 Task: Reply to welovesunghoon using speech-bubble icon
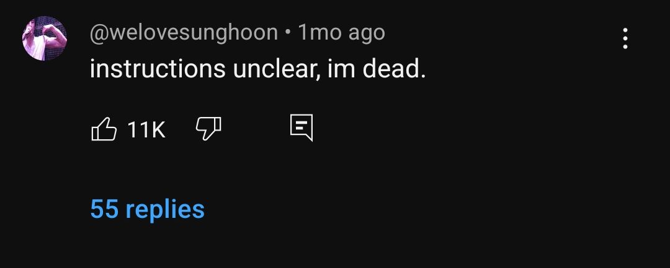tap(301, 128)
